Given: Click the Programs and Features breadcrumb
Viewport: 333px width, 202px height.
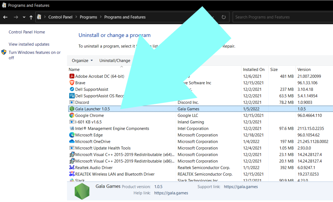Looking at the screenshot, I should [x=125, y=17].
